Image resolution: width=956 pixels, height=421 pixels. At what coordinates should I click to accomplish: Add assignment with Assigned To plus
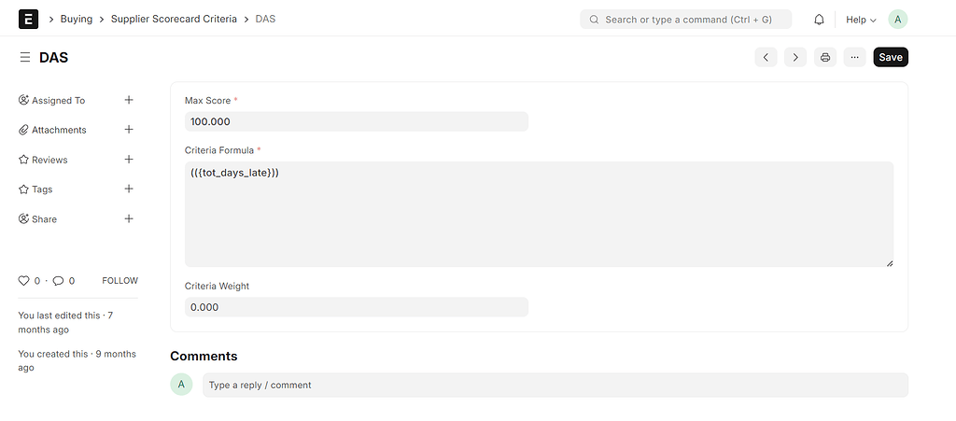(129, 100)
